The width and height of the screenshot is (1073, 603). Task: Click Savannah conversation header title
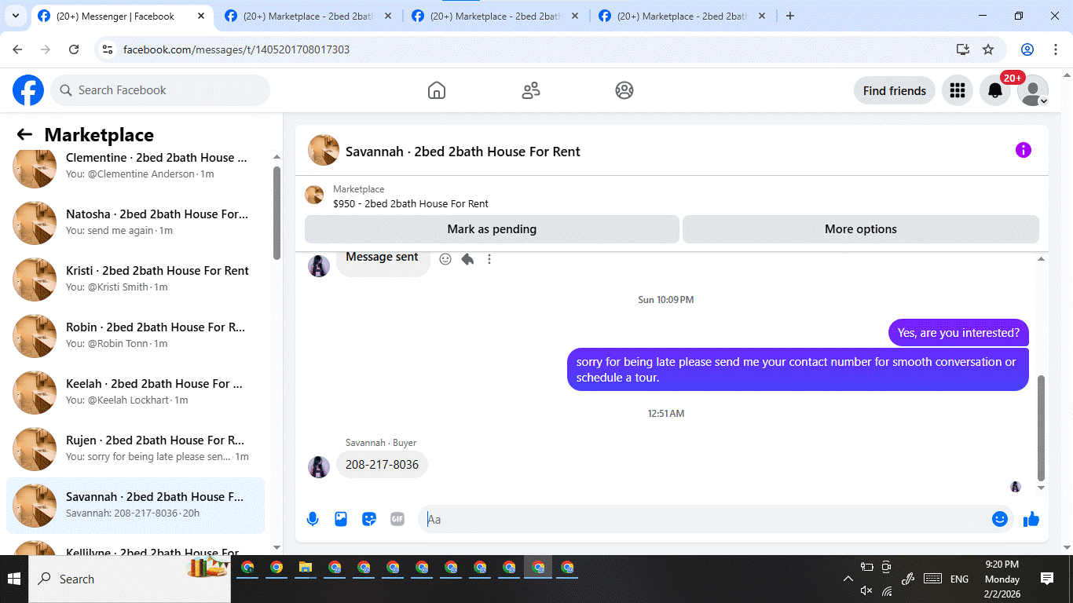(463, 152)
